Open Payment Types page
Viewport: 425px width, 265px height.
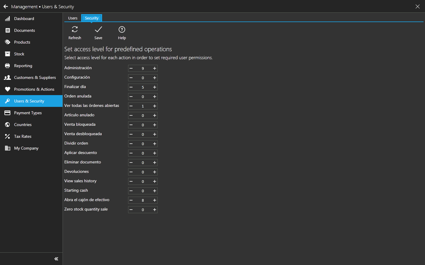[28, 113]
